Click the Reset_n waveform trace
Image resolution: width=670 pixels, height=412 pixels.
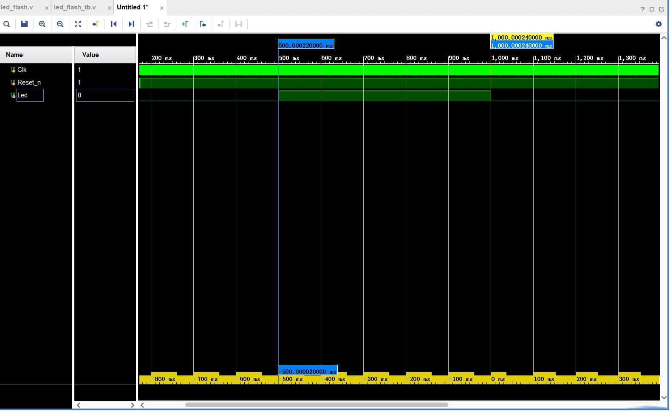tap(399, 83)
